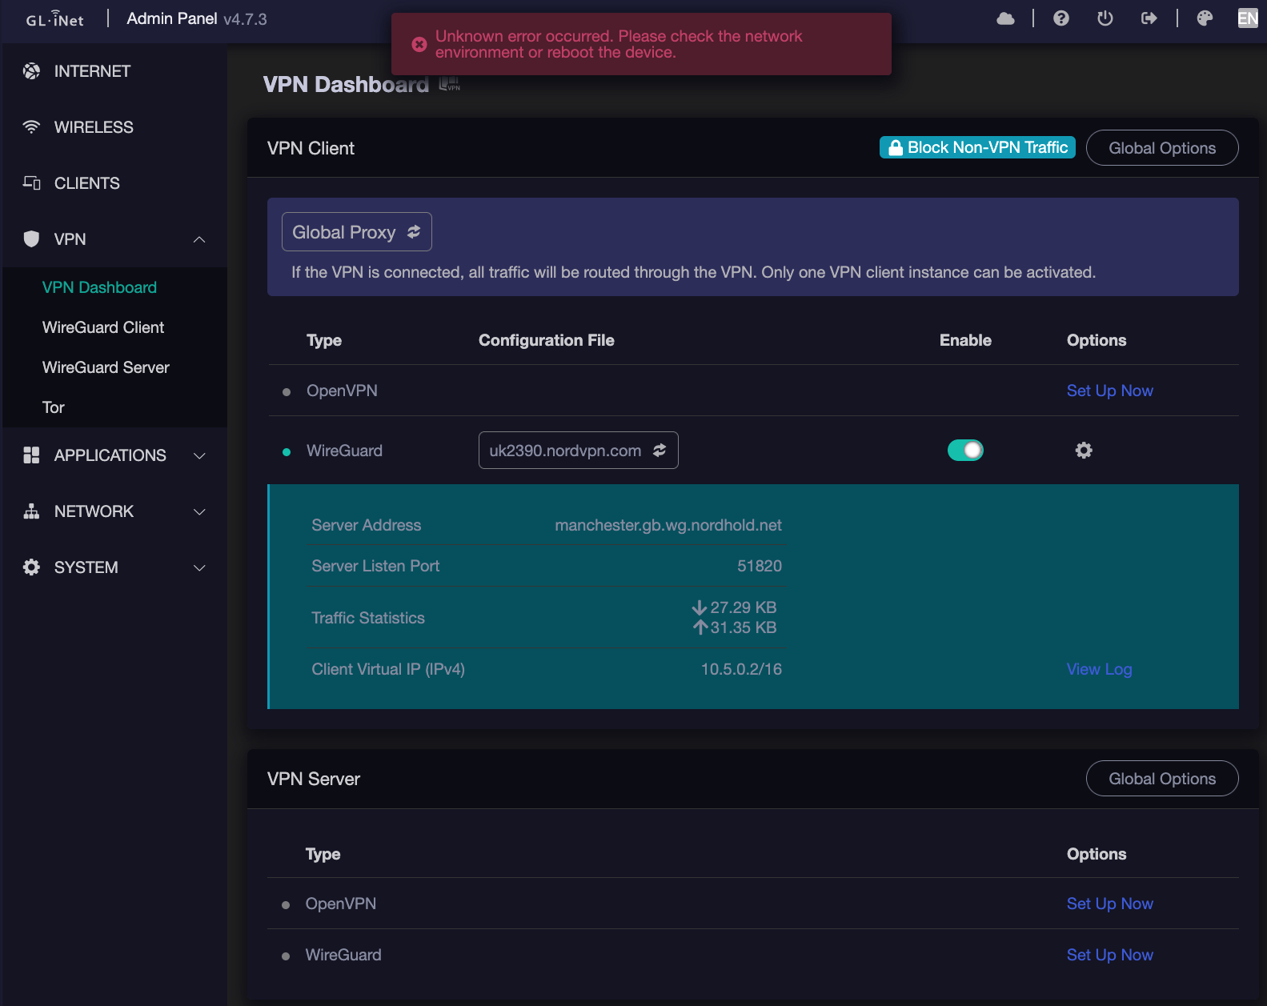The height and width of the screenshot is (1006, 1267).
Task: Toggle Block Non-VPN Traffic badge
Action: coord(976,148)
